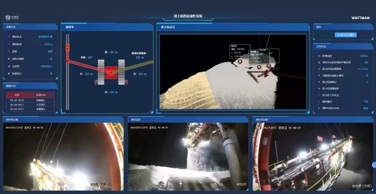This screenshot has height=194, width=376.
Task: Select the rightmost point cloud location marker
Action: pos(269,65)
